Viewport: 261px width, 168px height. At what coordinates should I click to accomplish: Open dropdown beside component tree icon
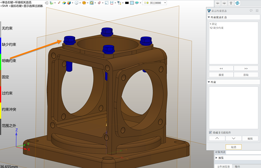click(123, 3)
